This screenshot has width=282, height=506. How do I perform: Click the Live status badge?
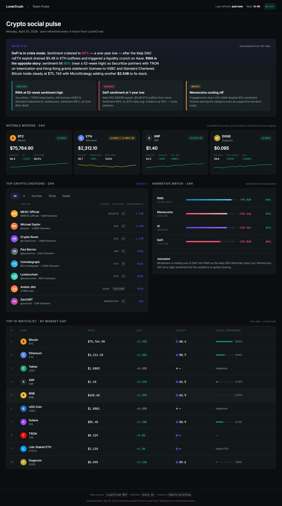(x=269, y=7)
